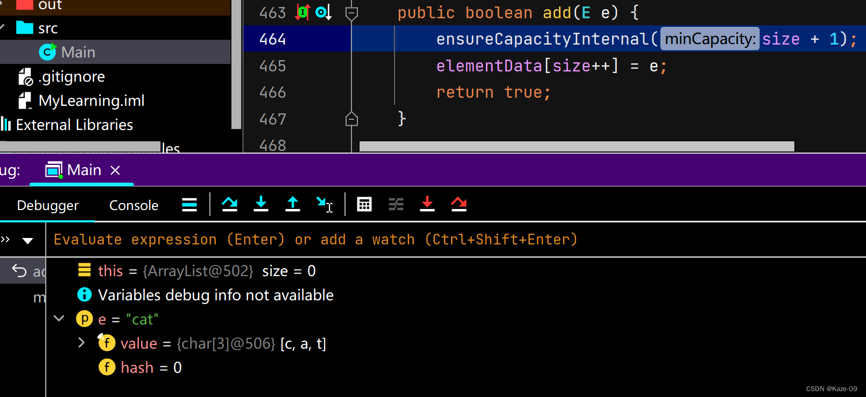Click the Step Out upload-arrow icon
This screenshot has height=397, width=866.
[x=293, y=205]
